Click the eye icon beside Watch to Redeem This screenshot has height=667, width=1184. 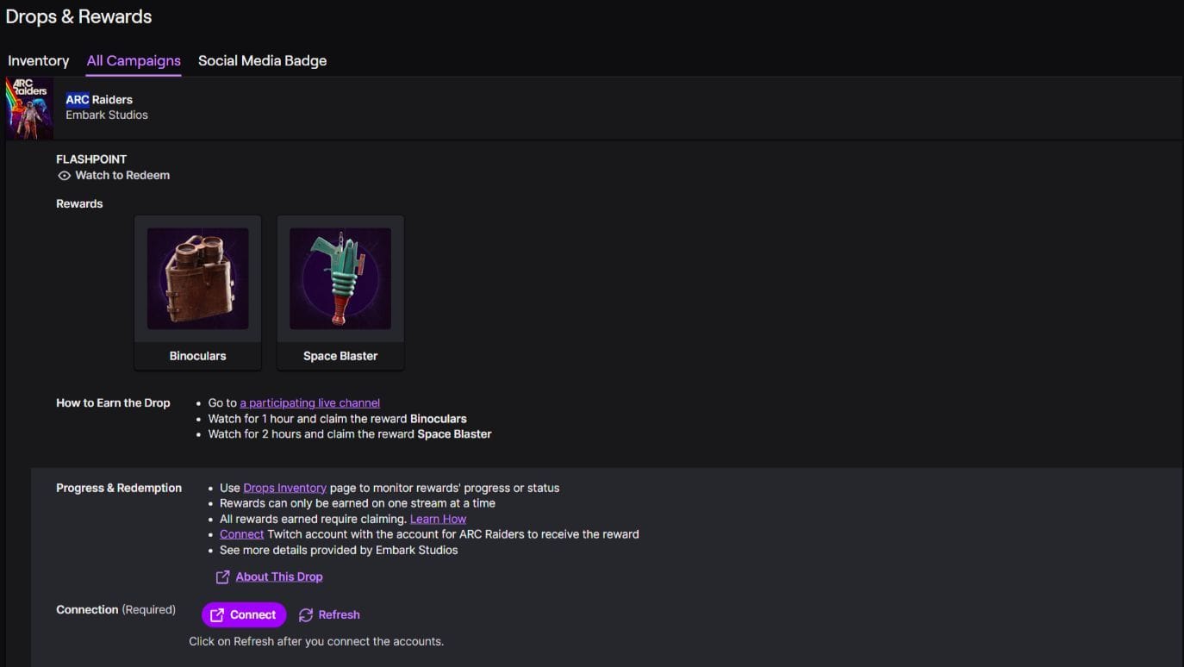pos(64,176)
